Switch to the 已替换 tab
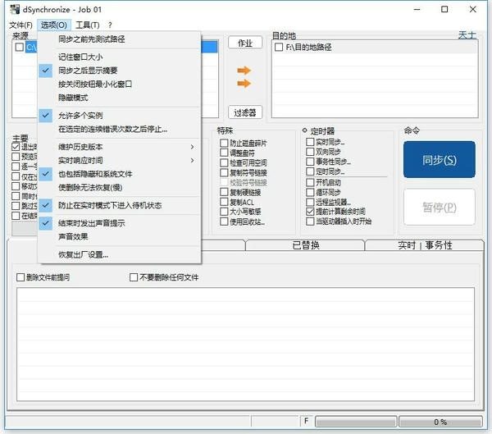The image size is (492, 434). click(305, 245)
